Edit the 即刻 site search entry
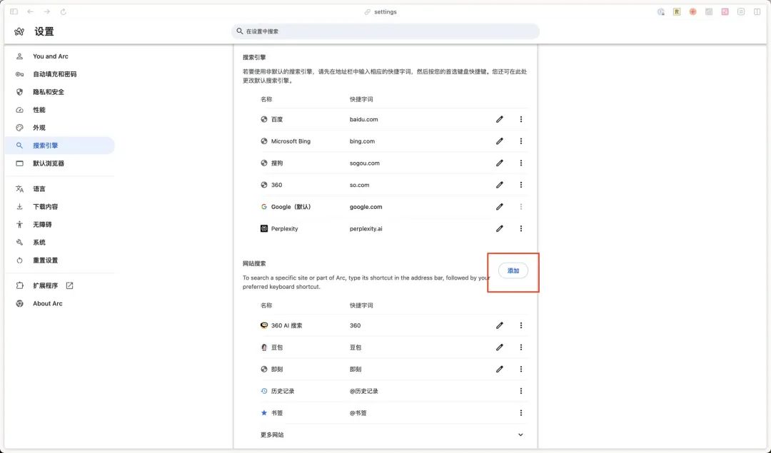The image size is (771, 453). [x=500, y=369]
